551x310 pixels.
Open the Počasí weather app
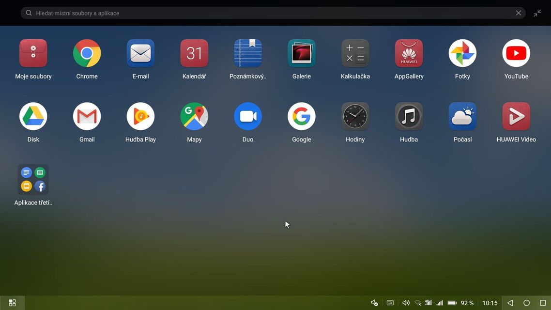462,116
